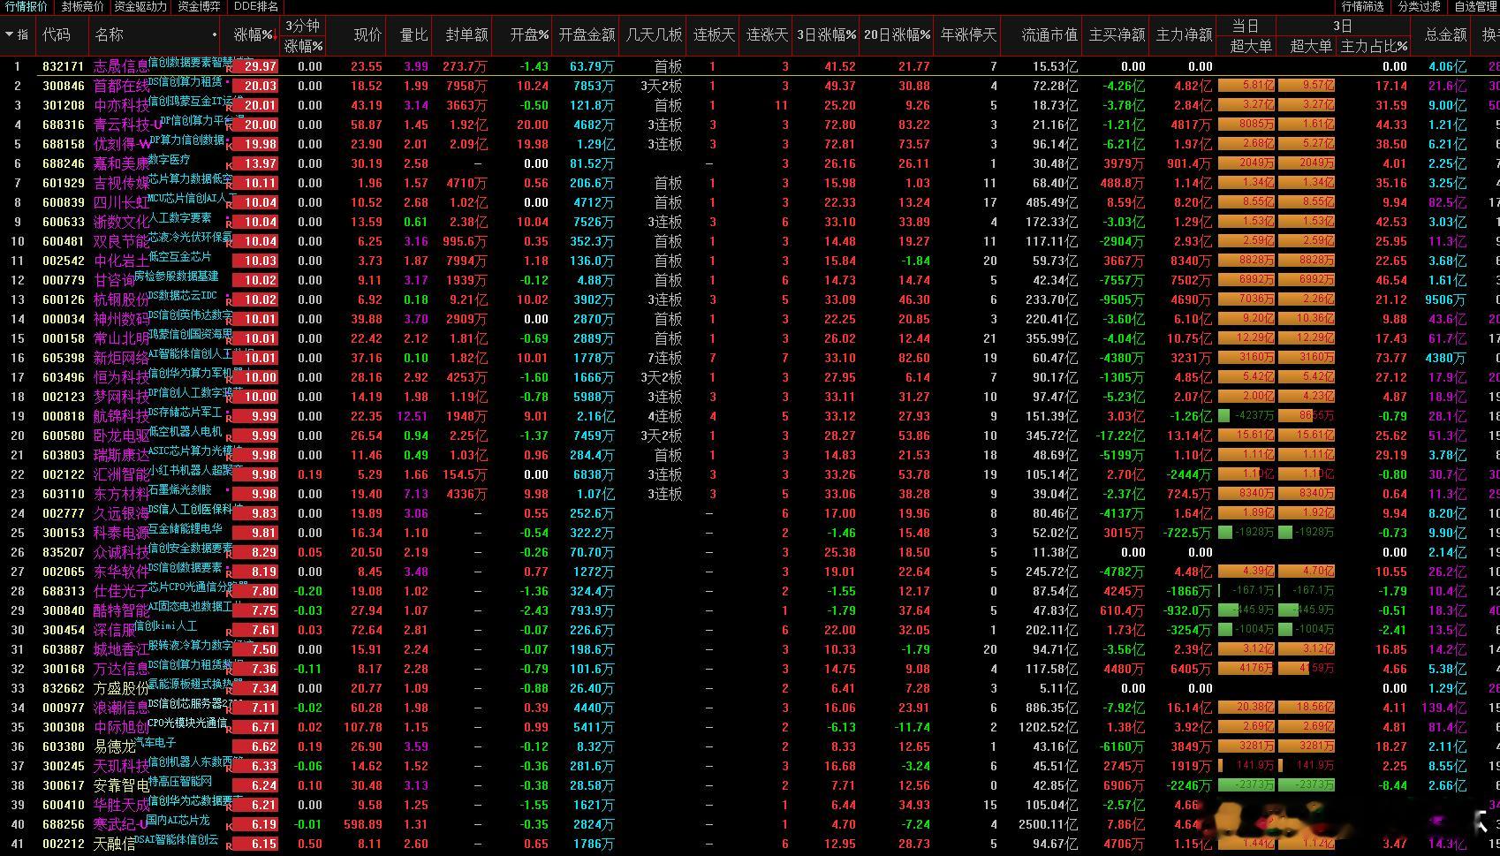Image resolution: width=1500 pixels, height=856 pixels.
Task: Select stock 青云科技-U
Action: click(x=128, y=125)
